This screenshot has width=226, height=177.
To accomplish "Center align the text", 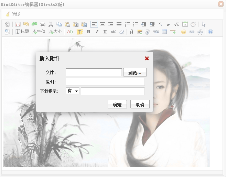I will tap(103, 24).
